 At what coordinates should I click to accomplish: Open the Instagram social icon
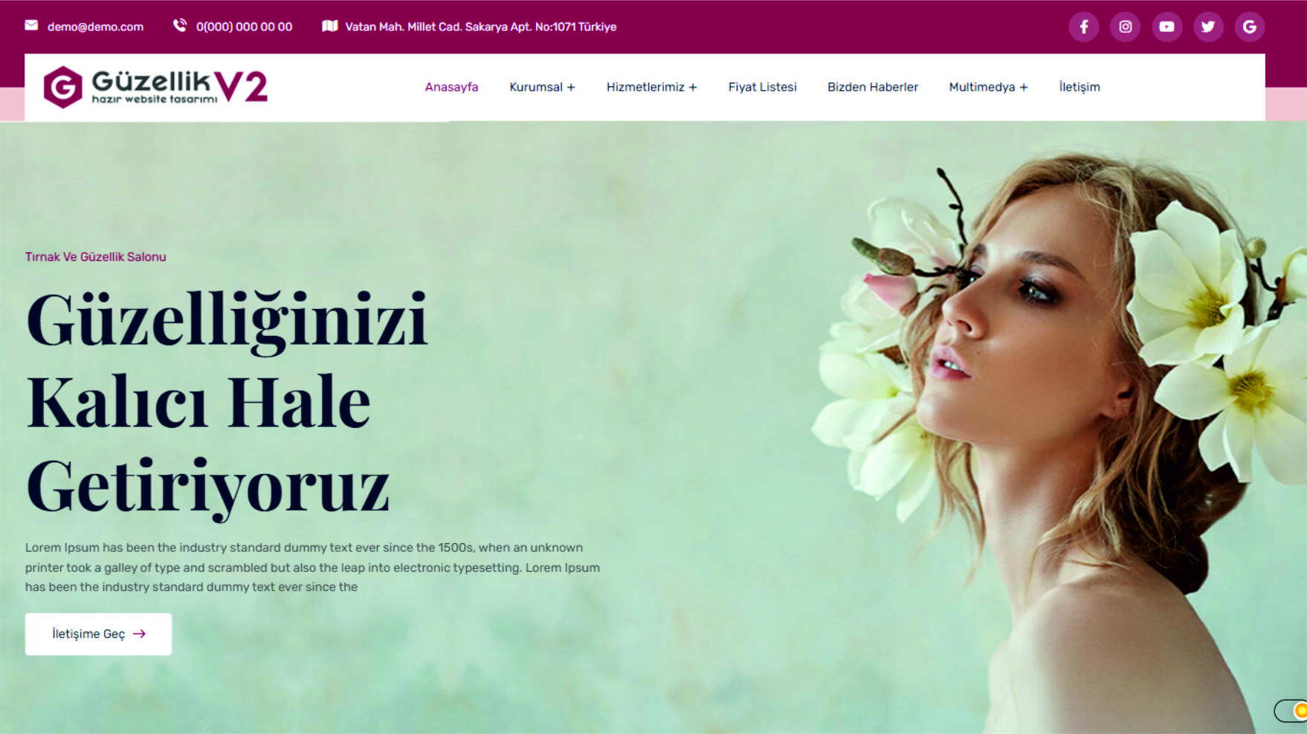click(1125, 27)
